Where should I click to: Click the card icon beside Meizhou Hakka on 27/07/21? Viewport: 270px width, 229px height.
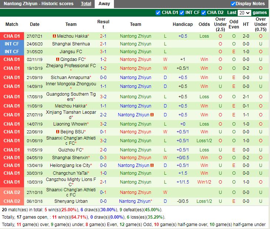click(54, 36)
